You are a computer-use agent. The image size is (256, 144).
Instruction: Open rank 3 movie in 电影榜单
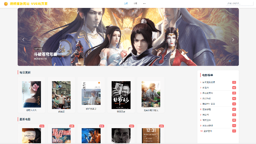point(208,93)
